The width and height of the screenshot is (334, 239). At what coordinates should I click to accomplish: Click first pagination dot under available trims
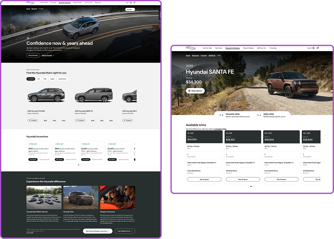[251, 186]
